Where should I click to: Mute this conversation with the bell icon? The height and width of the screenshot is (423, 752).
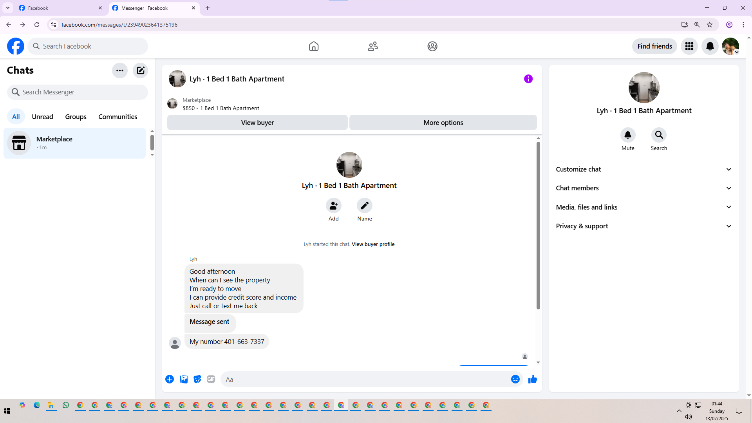627,135
